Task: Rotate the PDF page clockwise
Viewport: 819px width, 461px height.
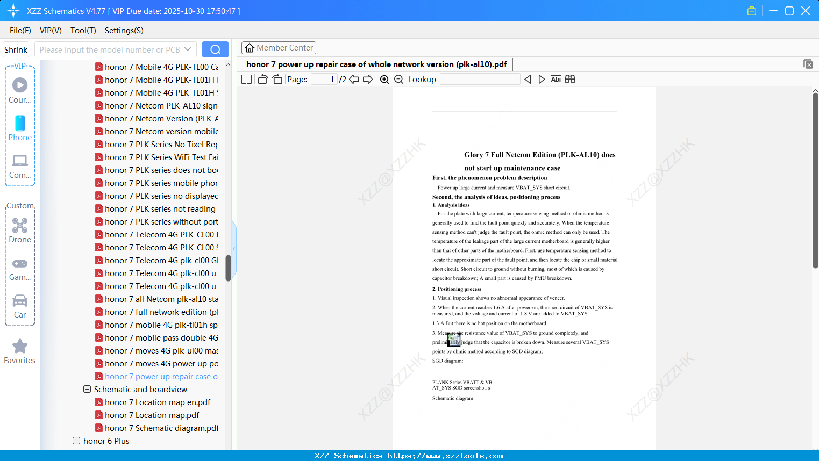Action: (x=277, y=80)
